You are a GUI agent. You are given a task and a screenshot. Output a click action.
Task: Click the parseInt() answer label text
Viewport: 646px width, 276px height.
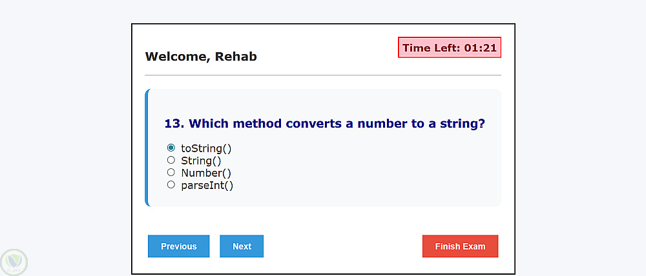(207, 185)
